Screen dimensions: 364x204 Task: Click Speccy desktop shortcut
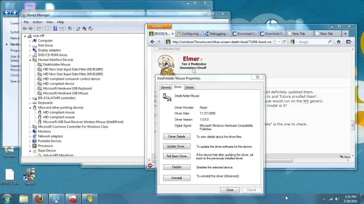tap(29, 177)
